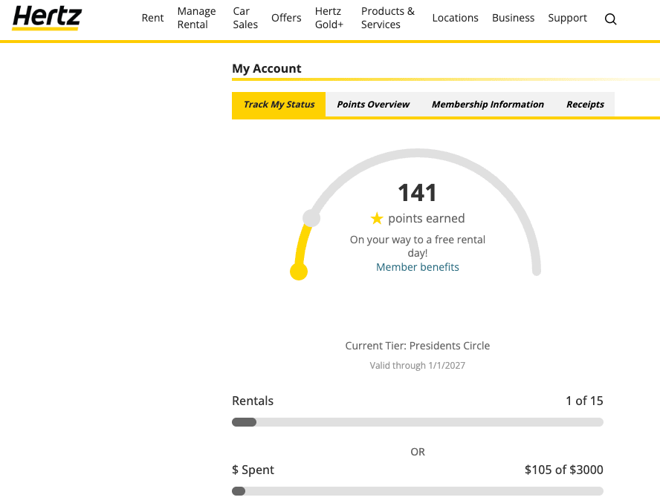This screenshot has height=503, width=660.
Task: Click the 'Rentals' label
Action: click(x=253, y=401)
